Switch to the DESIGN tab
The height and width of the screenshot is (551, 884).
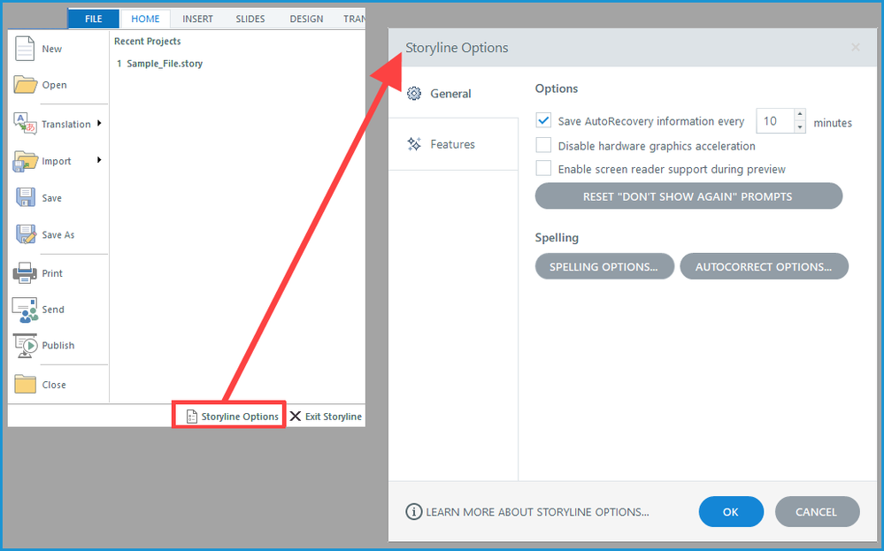point(307,19)
